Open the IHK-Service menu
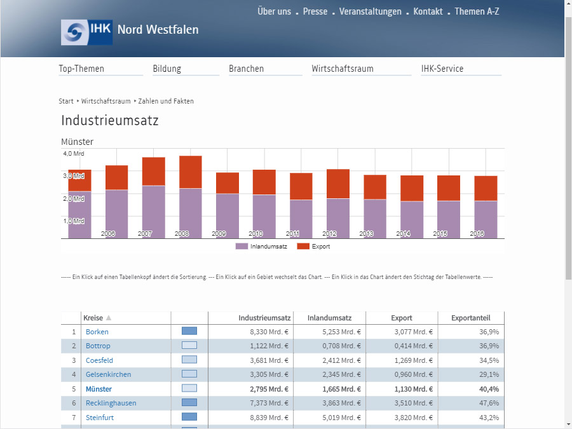The height and width of the screenshot is (429, 572). click(442, 69)
